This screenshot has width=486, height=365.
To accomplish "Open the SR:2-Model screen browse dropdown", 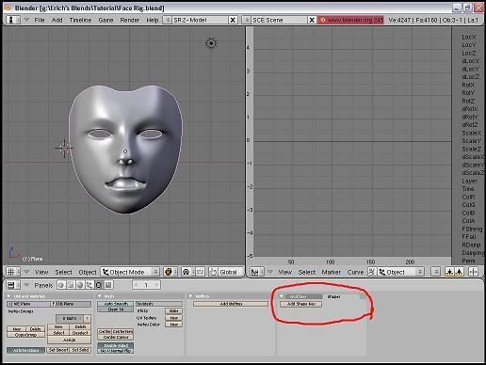I will [168, 20].
